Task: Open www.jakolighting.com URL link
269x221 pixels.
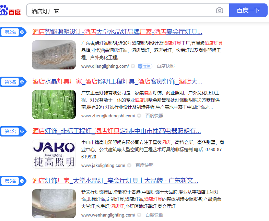Action: (x=103, y=166)
